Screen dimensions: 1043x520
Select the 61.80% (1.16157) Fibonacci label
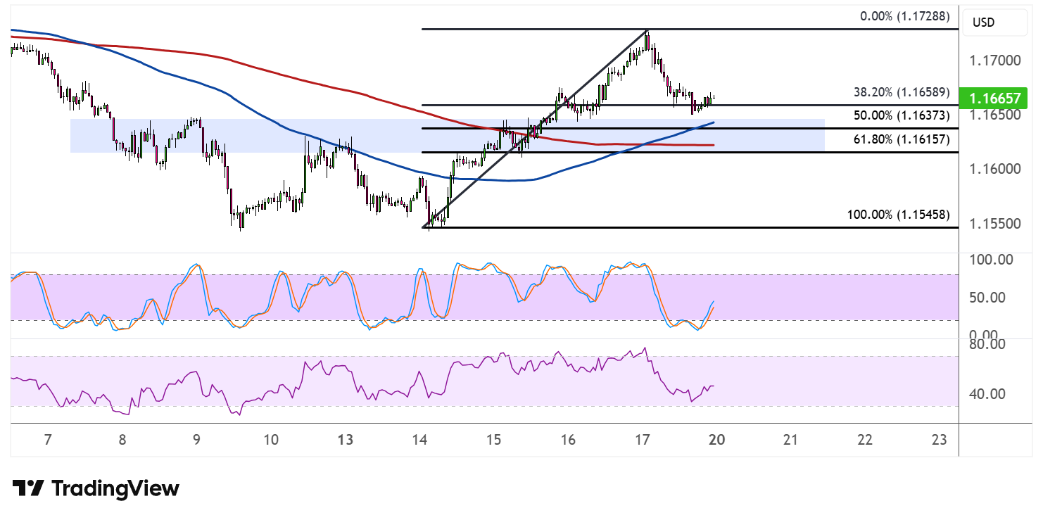[902, 139]
